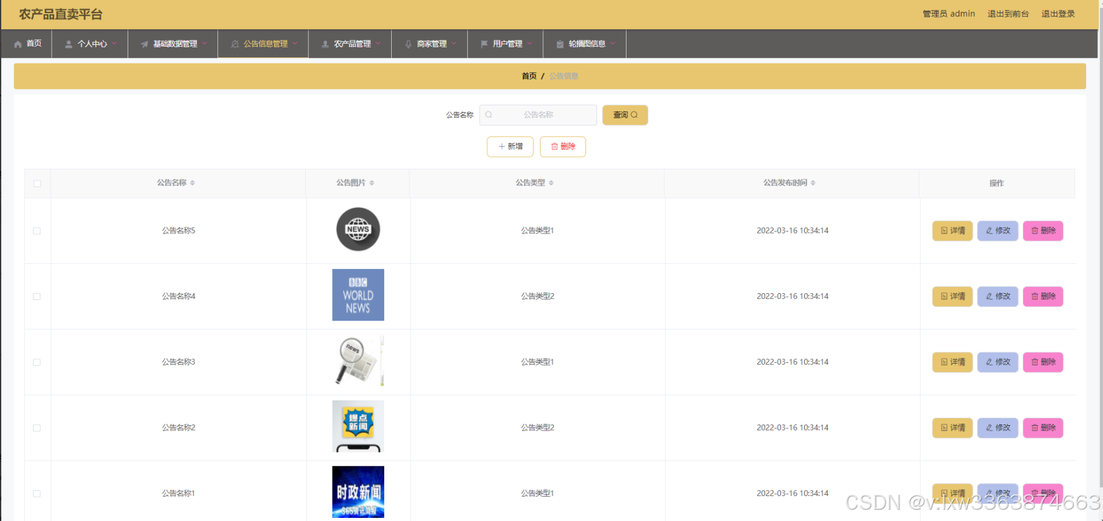Click 详情 button for 公告名称3
The width and height of the screenshot is (1103, 521).
[952, 362]
